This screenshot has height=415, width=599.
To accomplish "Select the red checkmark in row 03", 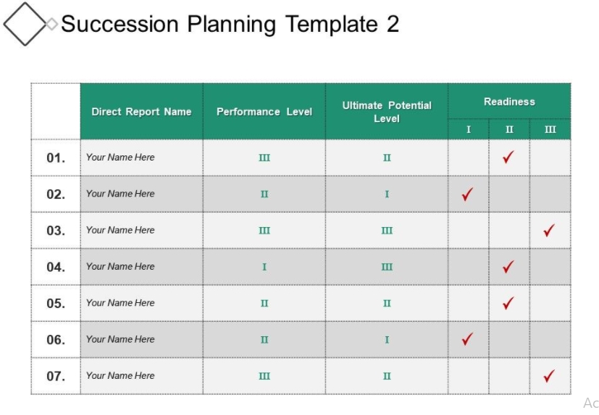I will [549, 231].
